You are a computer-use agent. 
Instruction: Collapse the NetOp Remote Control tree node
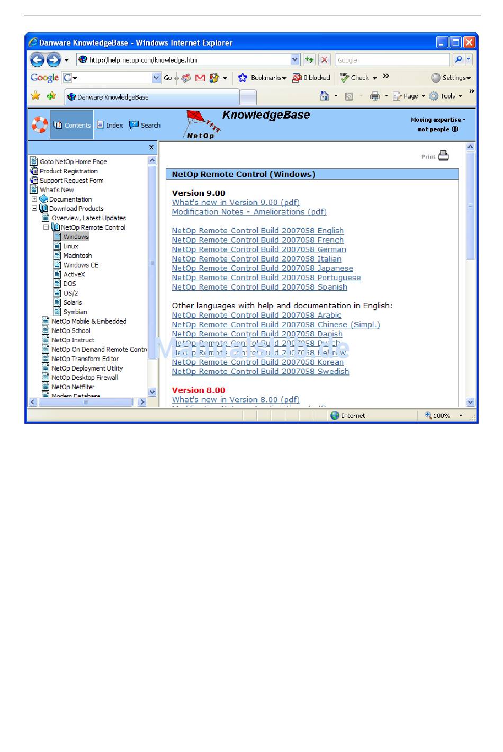[x=46, y=227]
